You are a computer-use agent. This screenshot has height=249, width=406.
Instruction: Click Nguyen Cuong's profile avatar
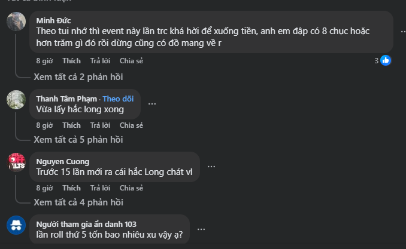coord(16,162)
